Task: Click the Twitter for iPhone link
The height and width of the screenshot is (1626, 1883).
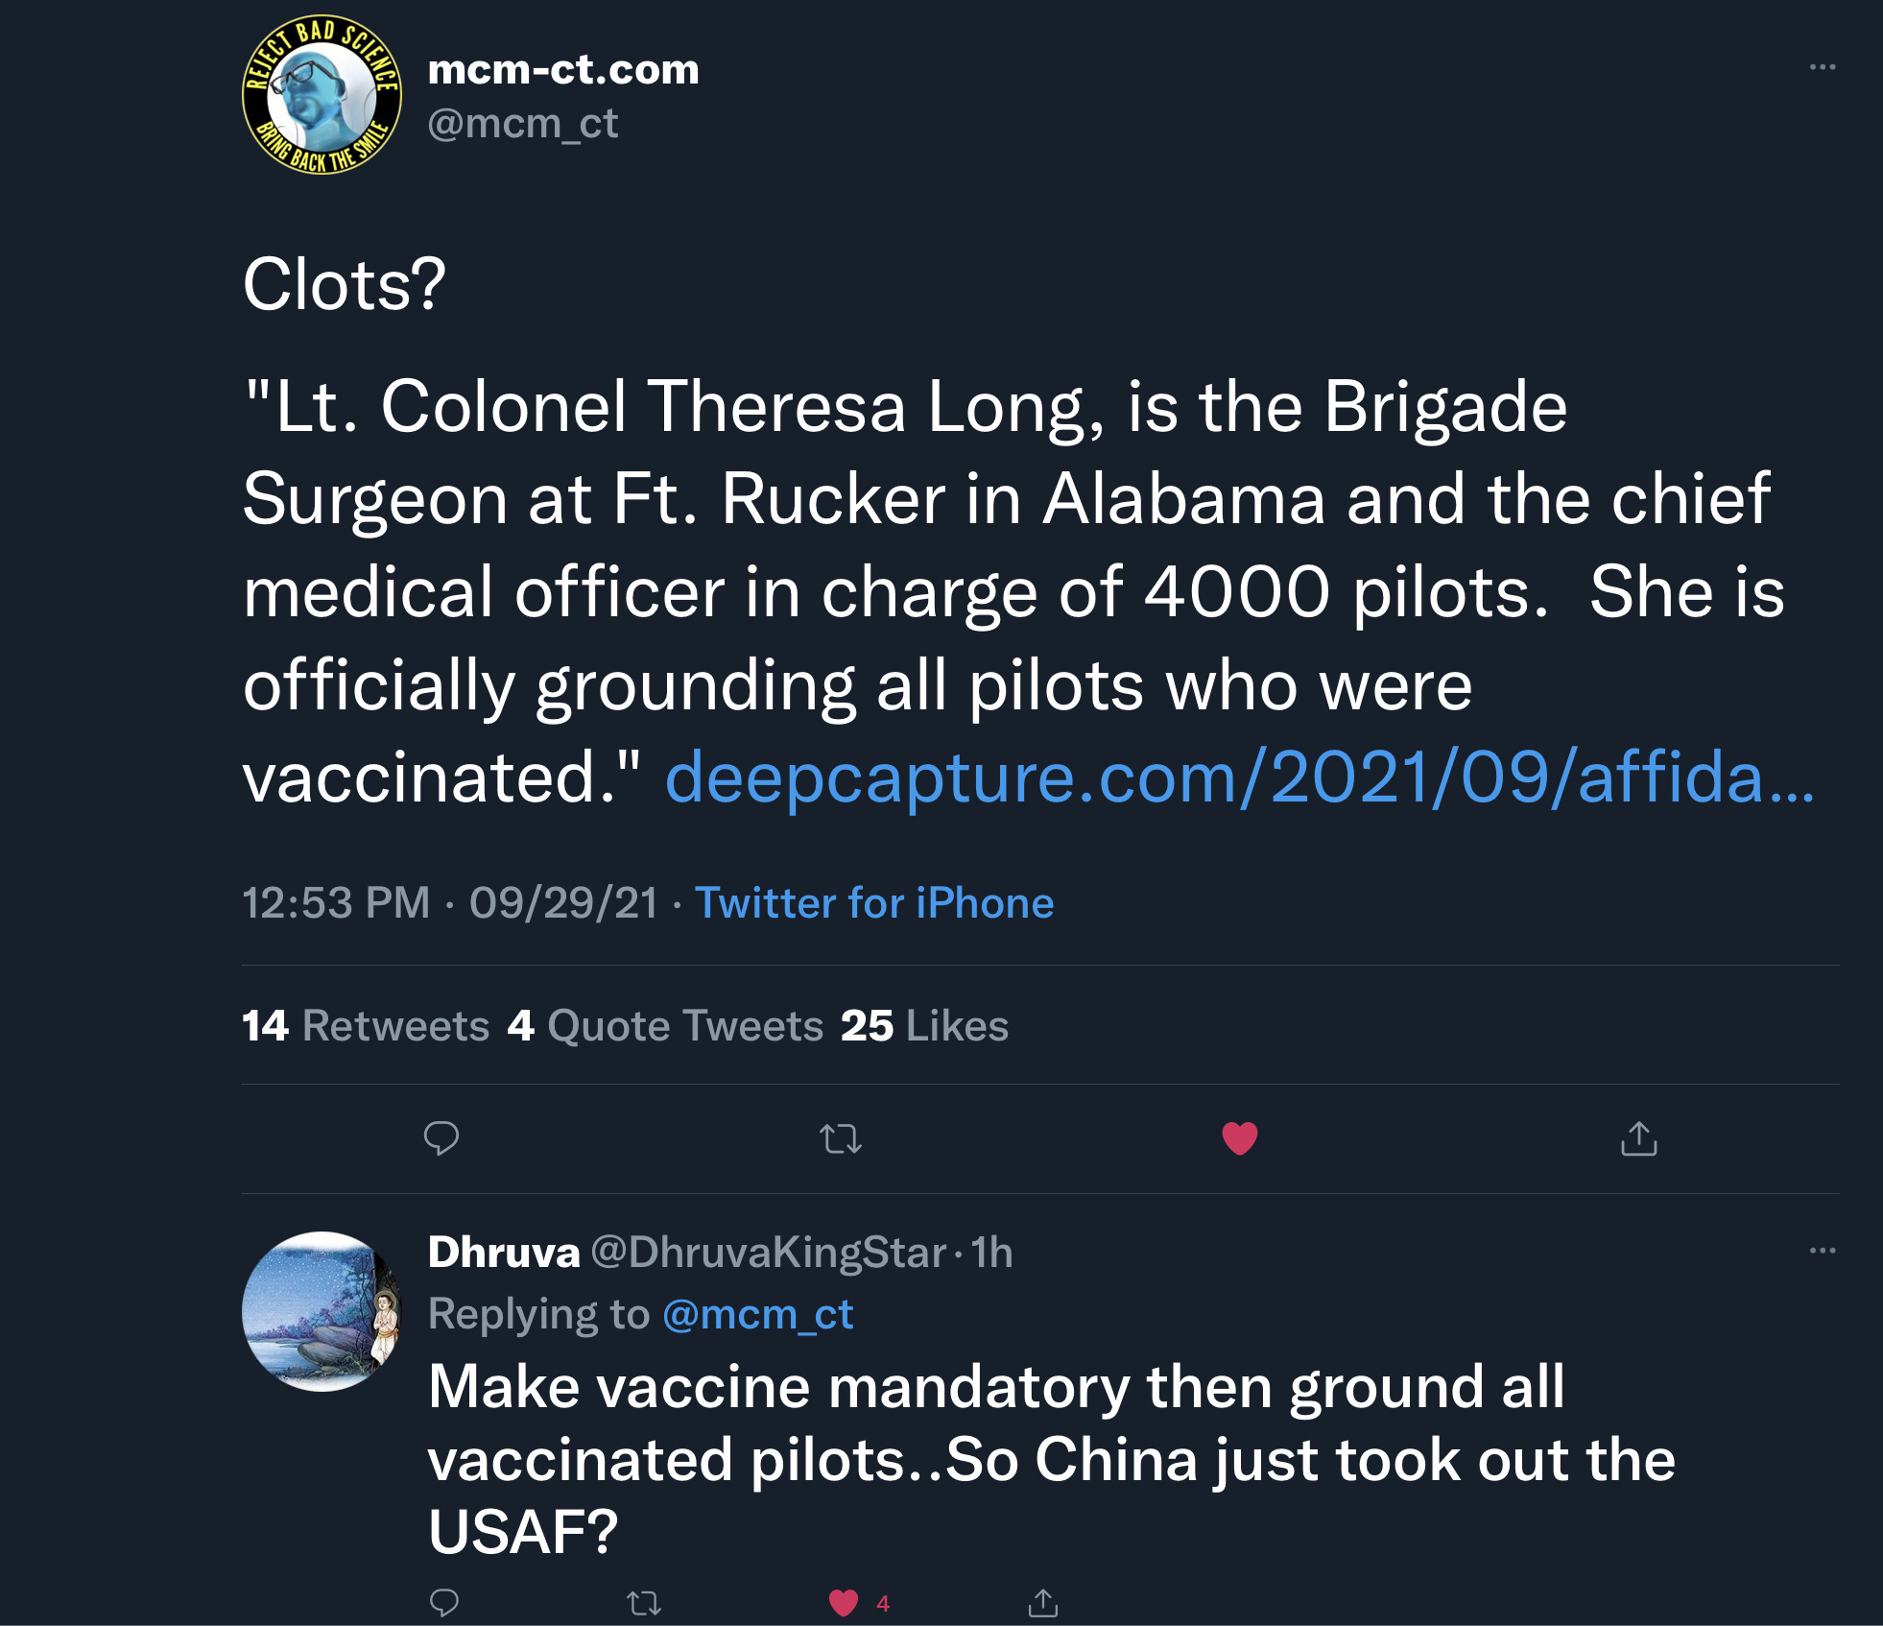Action: [873, 903]
